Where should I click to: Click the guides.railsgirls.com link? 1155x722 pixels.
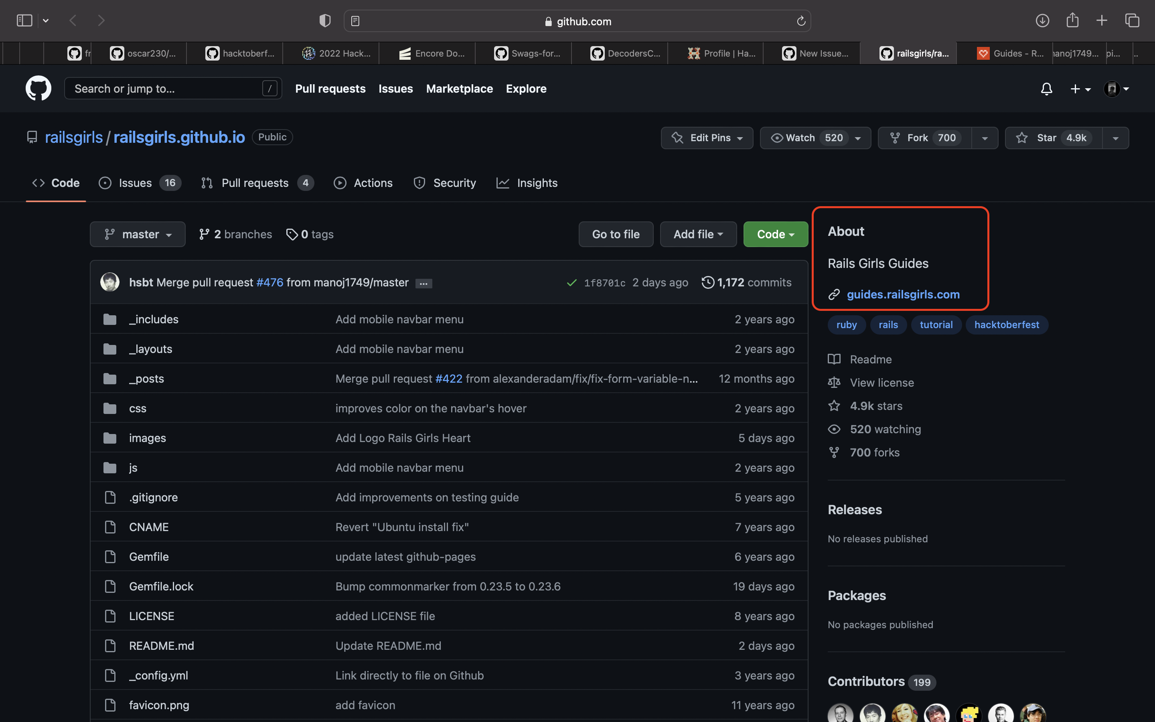click(x=902, y=294)
